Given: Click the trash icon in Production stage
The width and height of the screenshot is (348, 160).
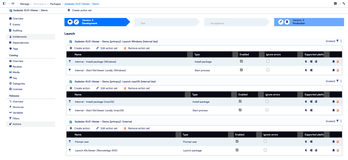Looking at the screenshot, I should (x=287, y=22).
